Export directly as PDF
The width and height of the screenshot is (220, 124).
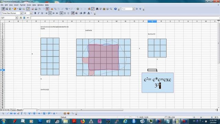click(33, 9)
